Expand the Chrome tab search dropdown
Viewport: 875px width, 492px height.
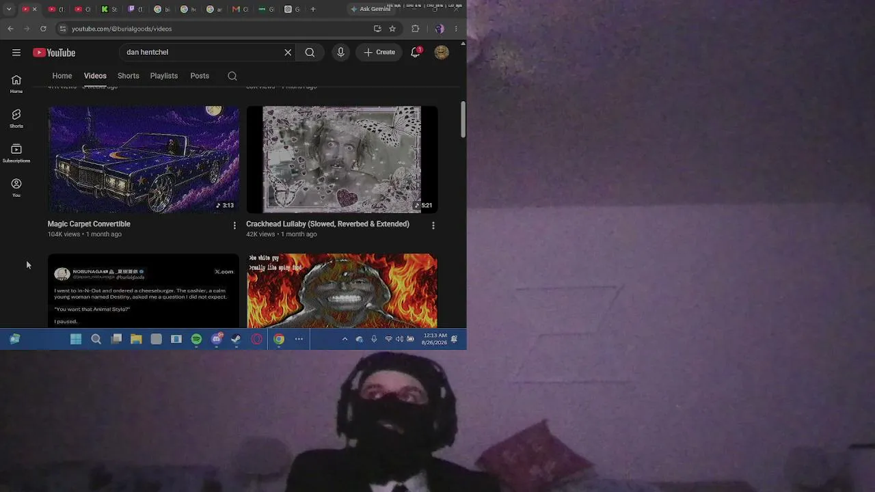(9, 9)
